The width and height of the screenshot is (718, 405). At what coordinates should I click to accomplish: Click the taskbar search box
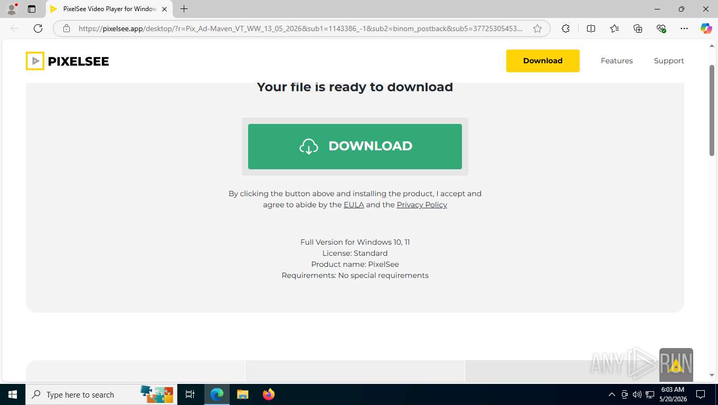click(x=100, y=394)
